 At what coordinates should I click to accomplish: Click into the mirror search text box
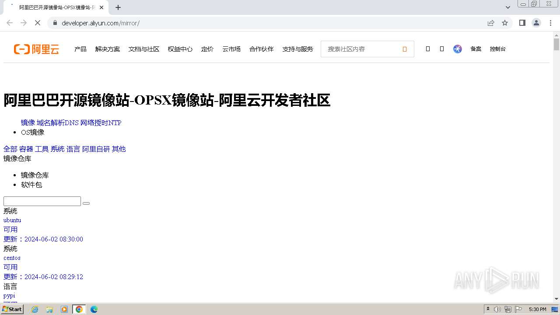tap(42, 201)
